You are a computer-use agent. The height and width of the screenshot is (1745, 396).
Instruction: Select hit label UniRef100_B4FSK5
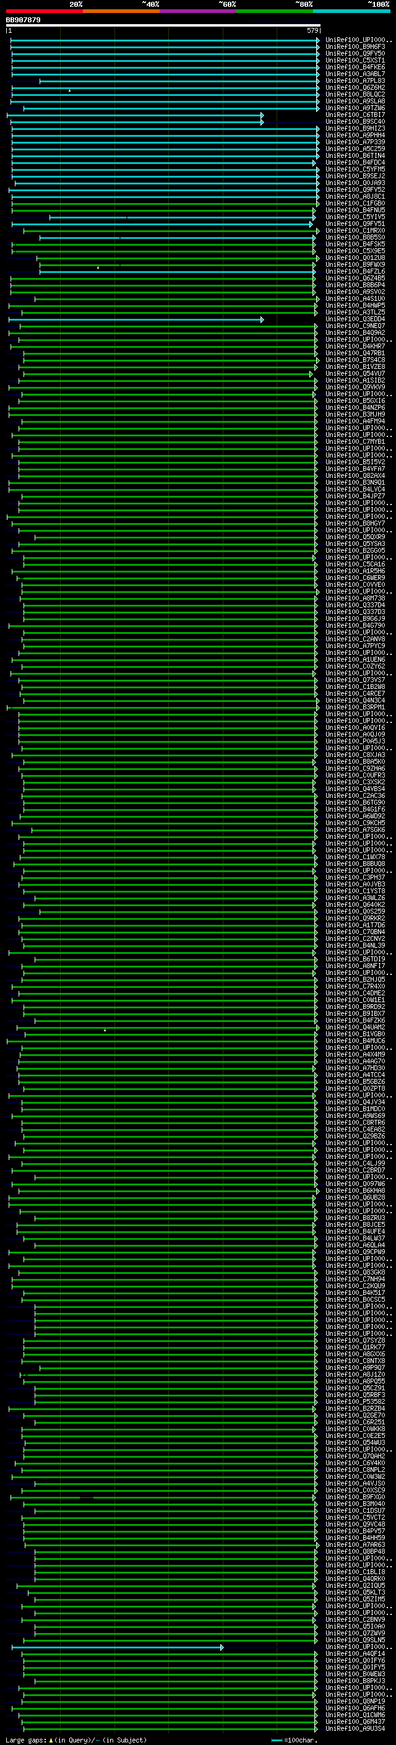tap(355, 244)
